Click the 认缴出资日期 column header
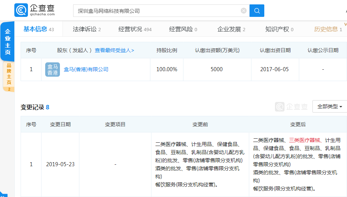This screenshot has height=197, width=347. click(x=275, y=50)
